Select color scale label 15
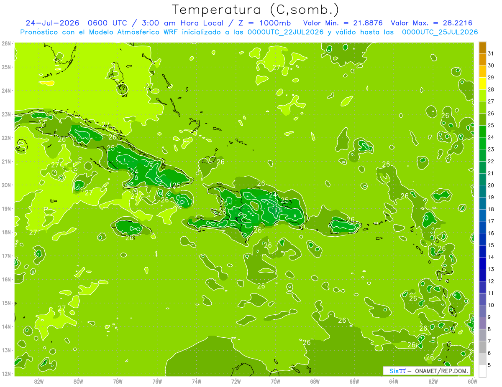Viewport: 502px width, 387px height. point(491,245)
